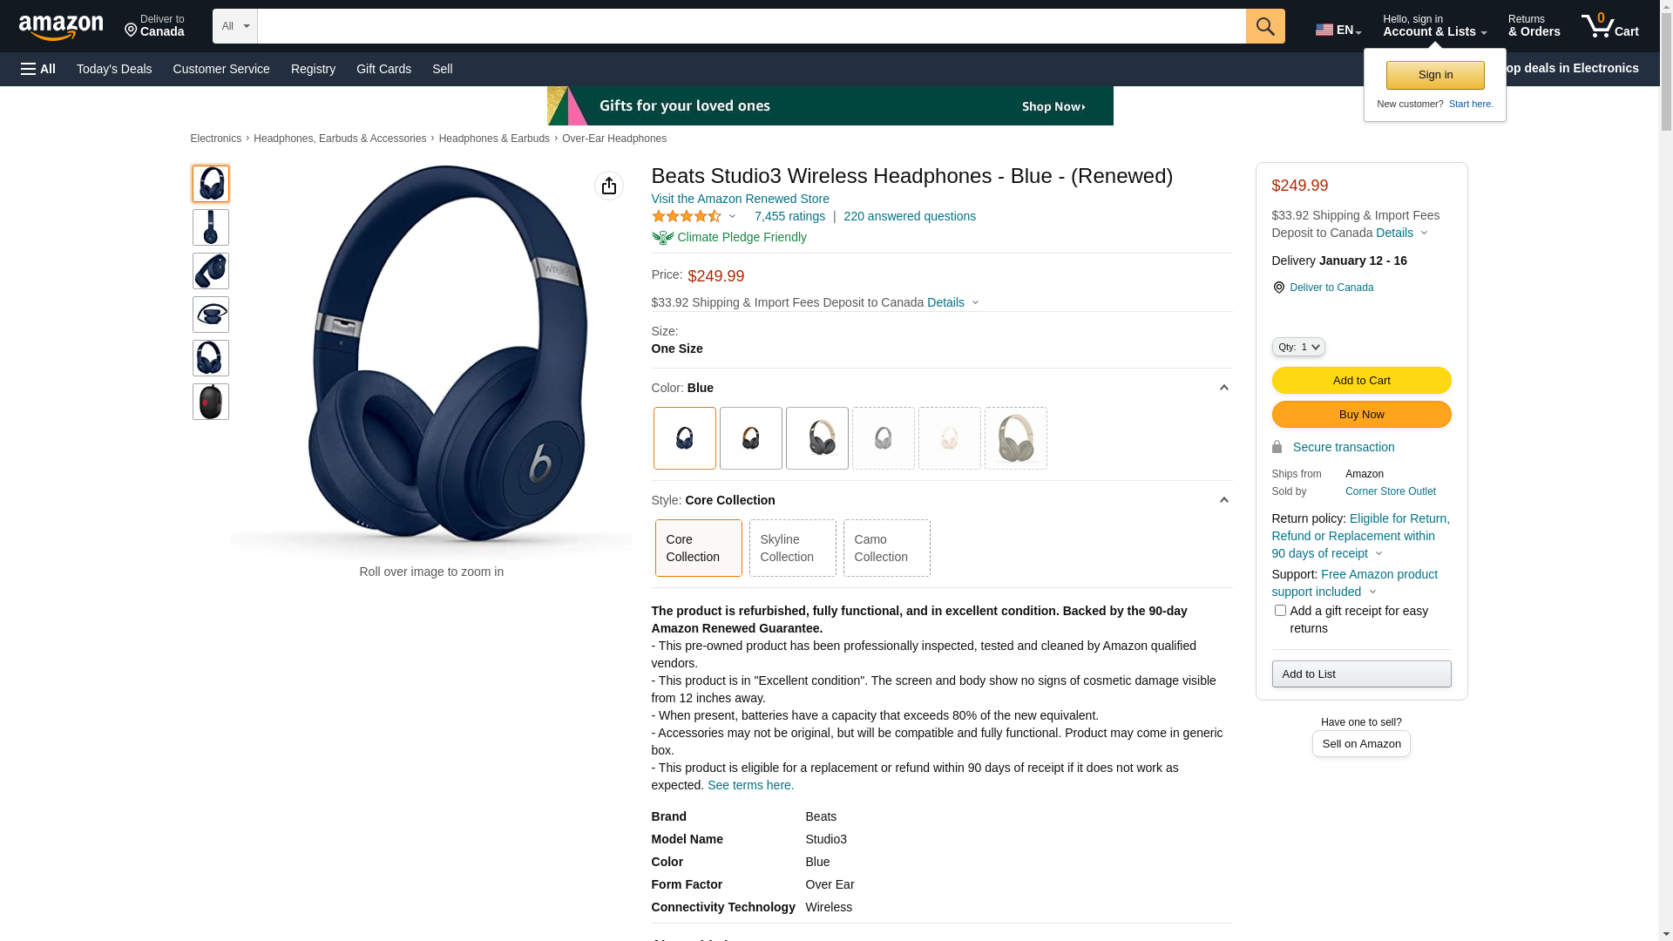Open the Gift Cards menu item

coord(383,69)
